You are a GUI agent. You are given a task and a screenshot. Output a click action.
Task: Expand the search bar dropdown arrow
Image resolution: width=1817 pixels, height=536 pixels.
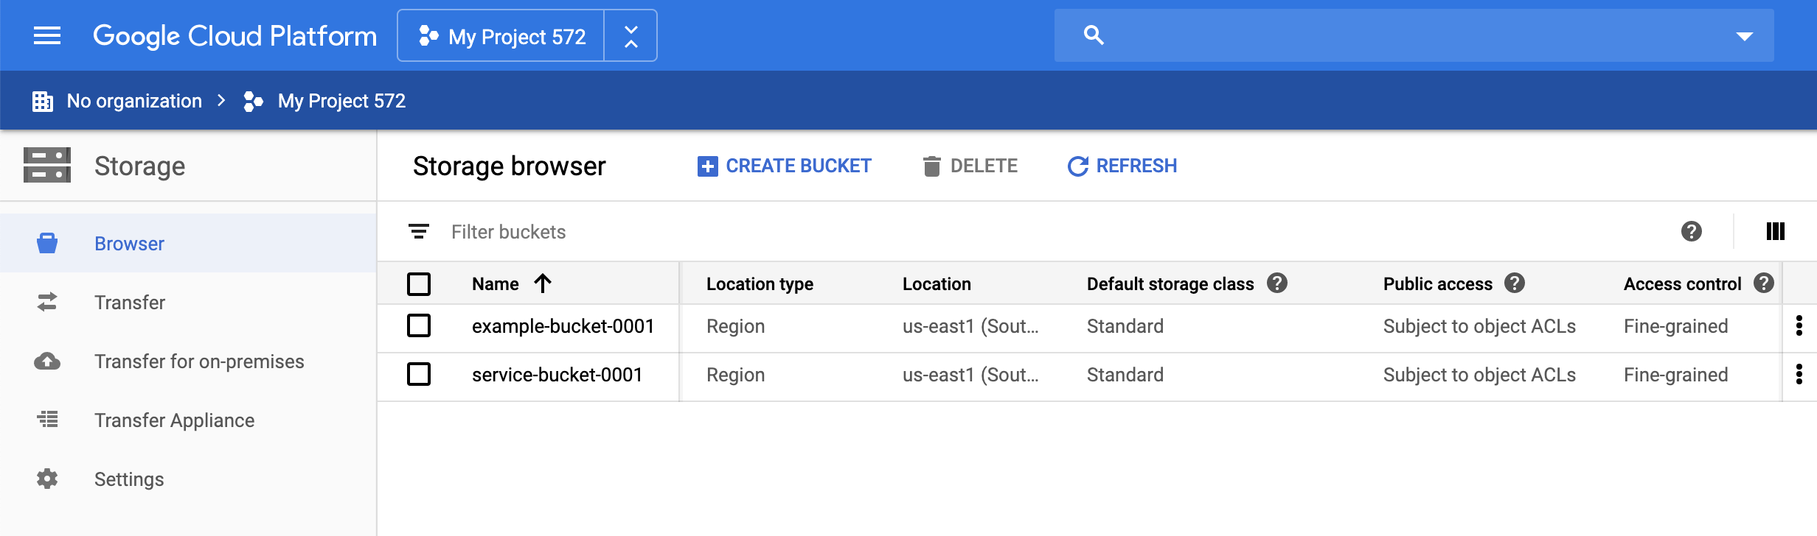[1744, 36]
